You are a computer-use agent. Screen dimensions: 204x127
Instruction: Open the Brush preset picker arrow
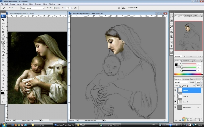point(18,8)
